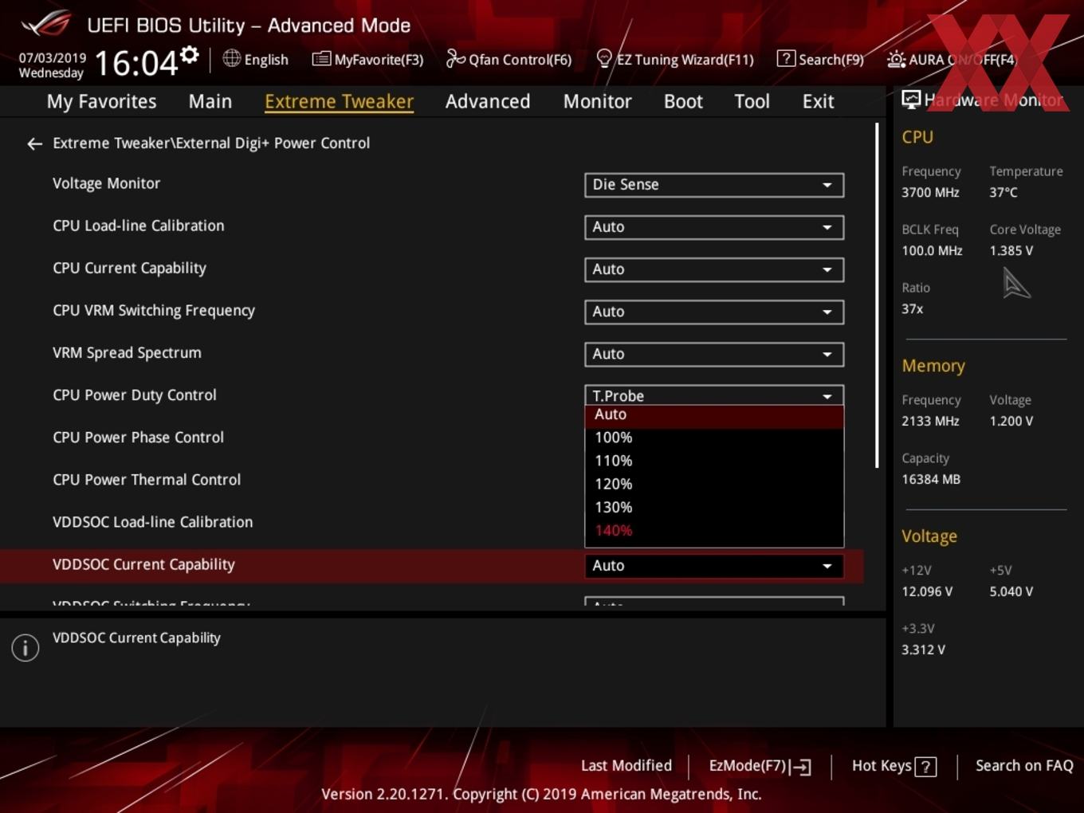Open Hot Keys help
The width and height of the screenshot is (1084, 813).
pyautogui.click(x=894, y=766)
